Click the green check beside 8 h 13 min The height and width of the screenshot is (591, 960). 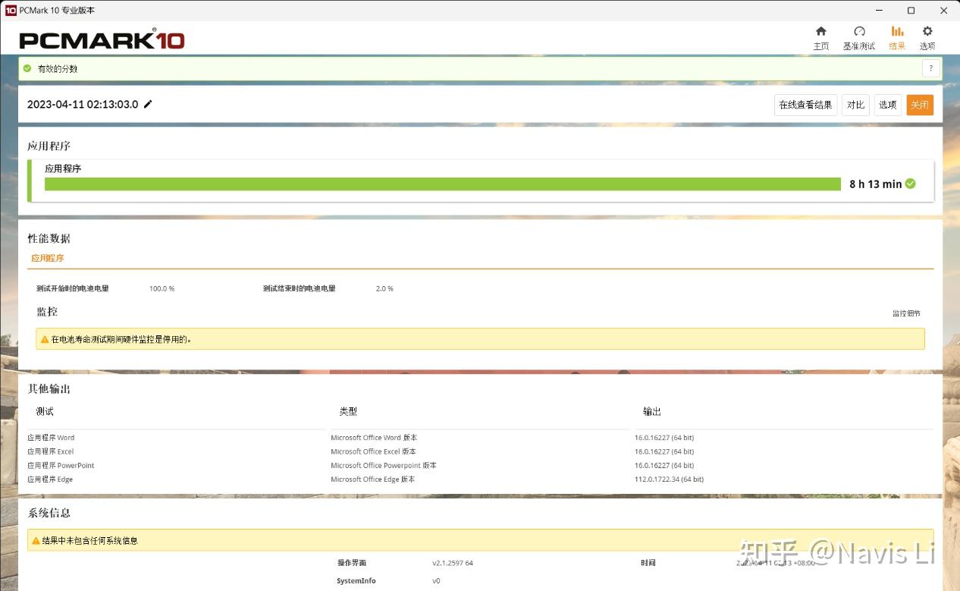(911, 184)
